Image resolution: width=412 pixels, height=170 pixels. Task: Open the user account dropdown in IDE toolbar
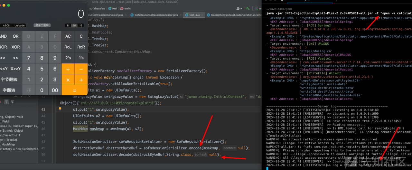point(239,8)
